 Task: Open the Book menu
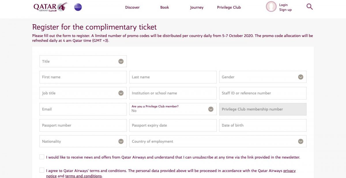(165, 8)
